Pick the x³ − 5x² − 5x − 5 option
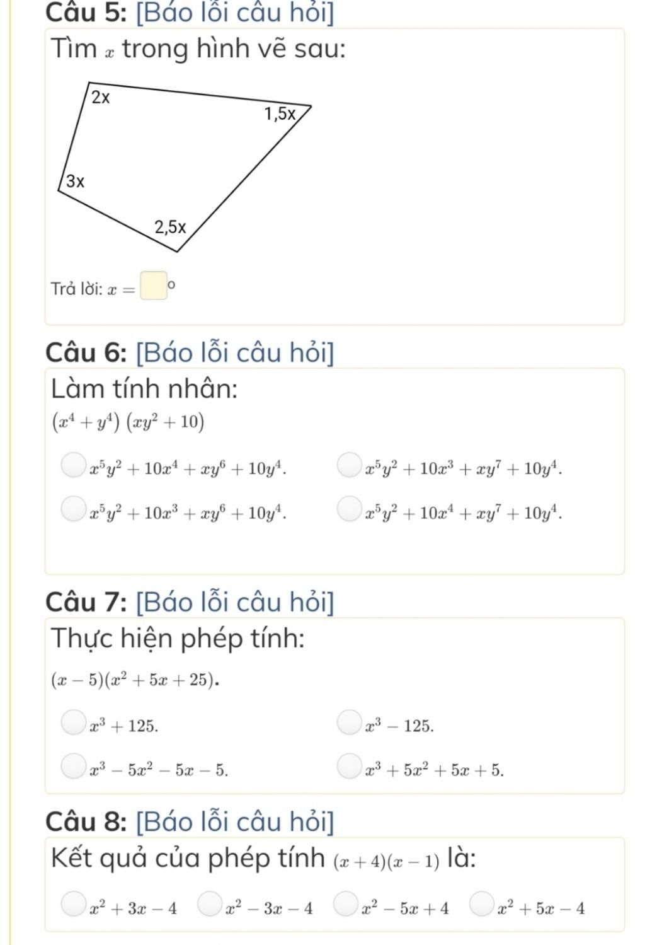Viewport: 645px width, 945px height. click(x=73, y=767)
